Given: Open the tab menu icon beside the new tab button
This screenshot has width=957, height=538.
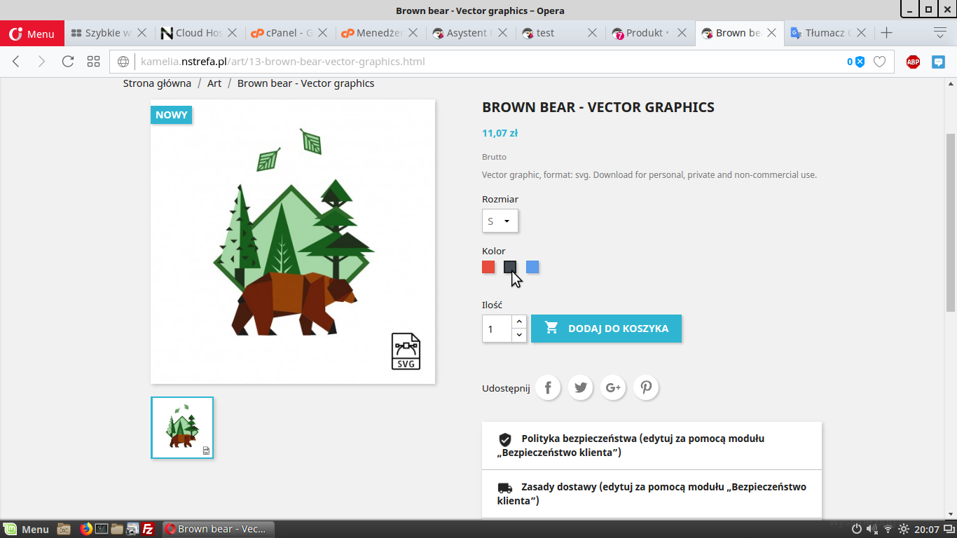Looking at the screenshot, I should tap(940, 33).
